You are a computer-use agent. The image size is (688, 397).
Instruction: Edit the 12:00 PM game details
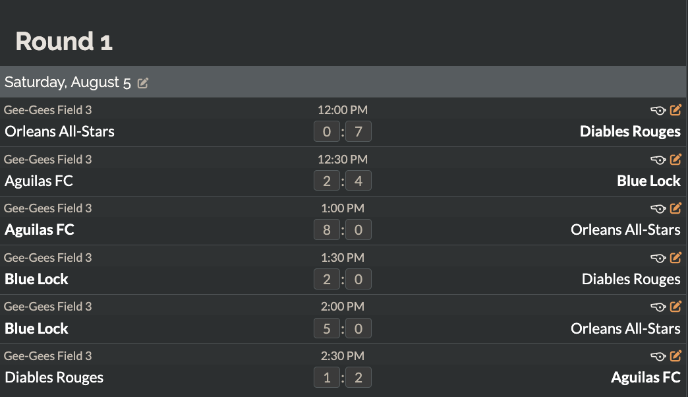coord(675,109)
